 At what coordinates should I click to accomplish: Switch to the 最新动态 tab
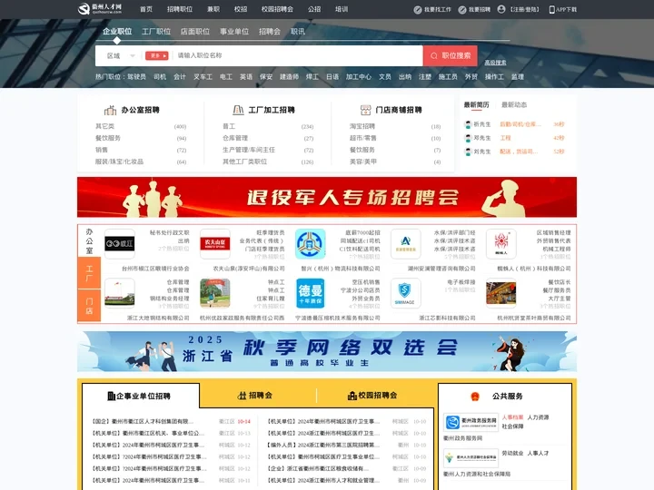point(514,104)
